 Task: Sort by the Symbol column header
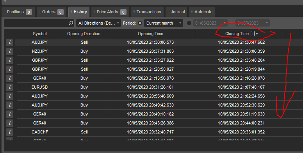point(39,34)
